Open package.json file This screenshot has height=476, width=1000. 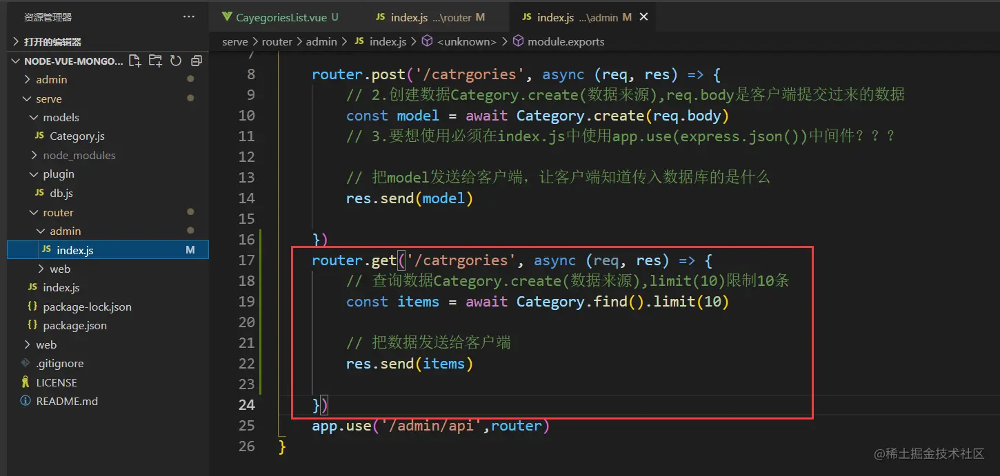tap(74, 325)
